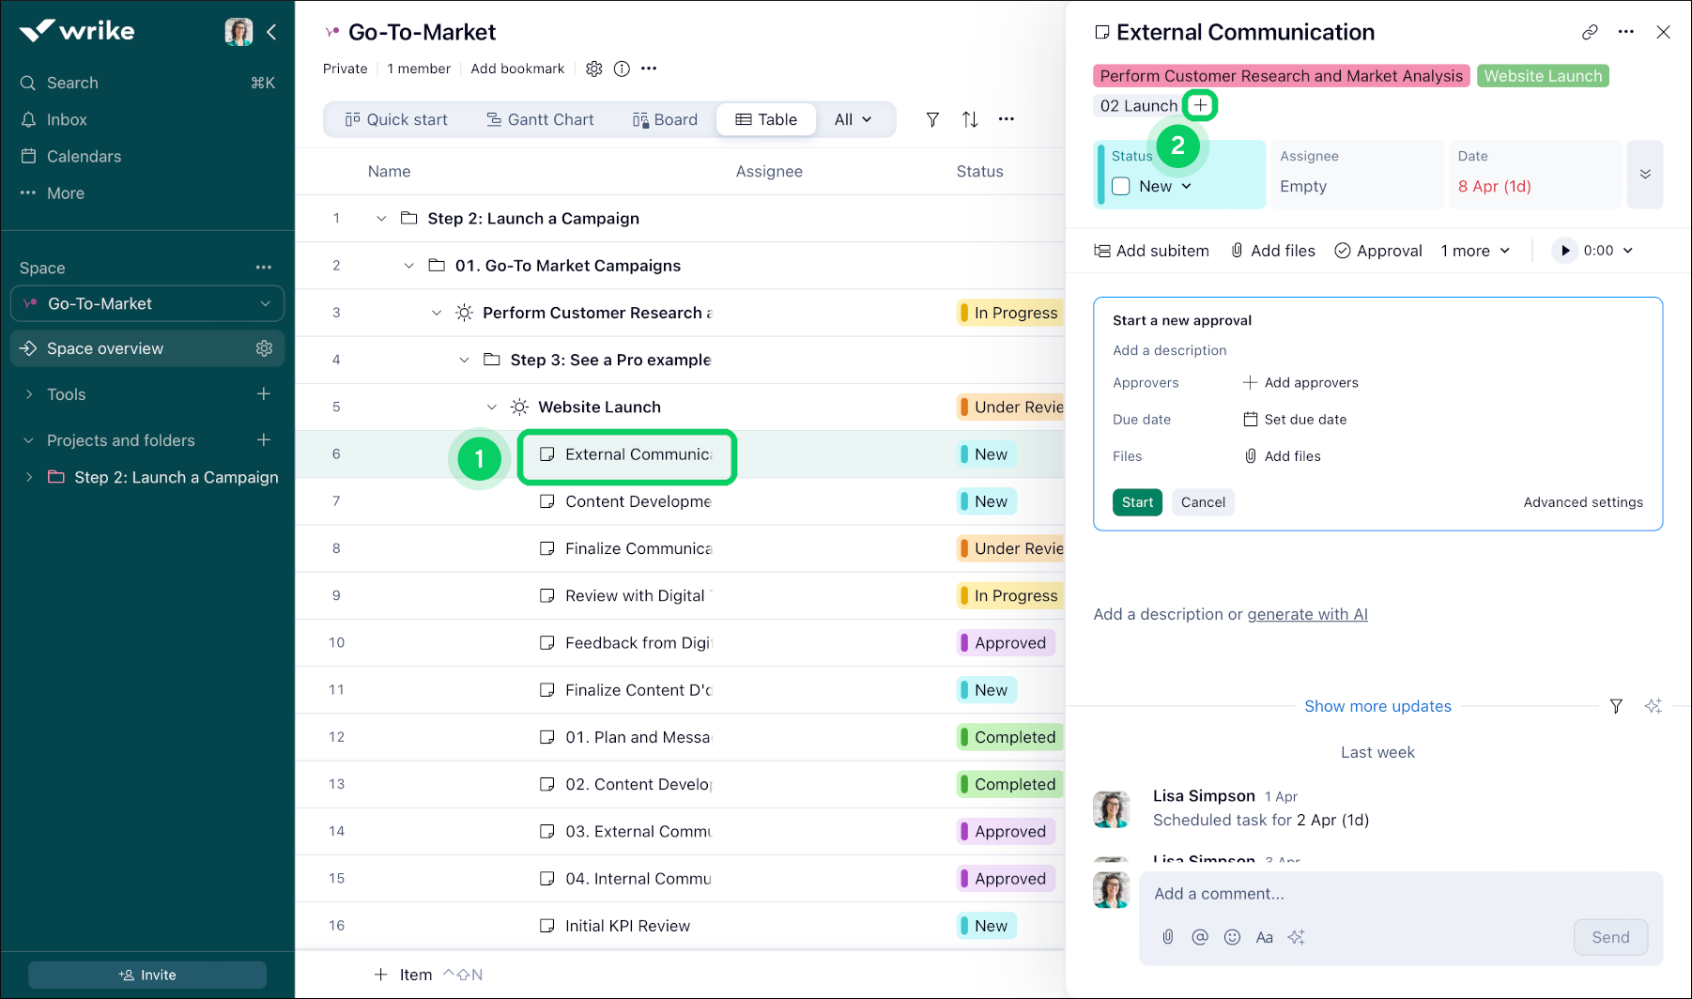Viewport: 1692px width, 999px height.
Task: Copy task link via chain icon
Action: 1589,32
